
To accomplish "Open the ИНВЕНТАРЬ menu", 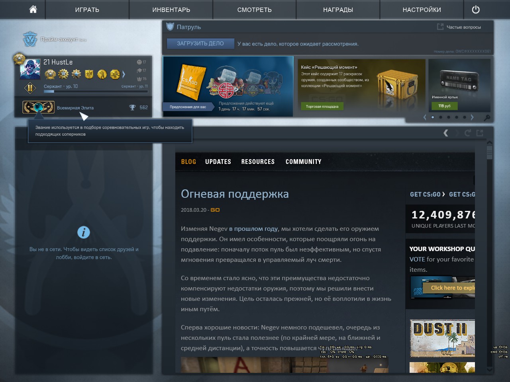I will [x=171, y=10].
